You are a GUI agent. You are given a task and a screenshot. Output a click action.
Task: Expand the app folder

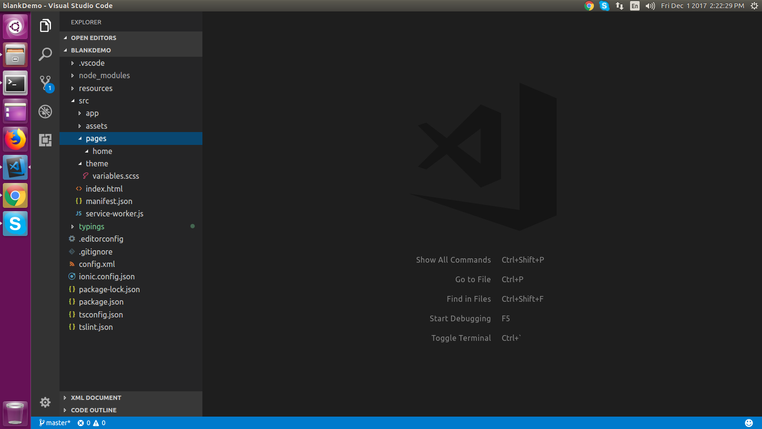point(131,113)
